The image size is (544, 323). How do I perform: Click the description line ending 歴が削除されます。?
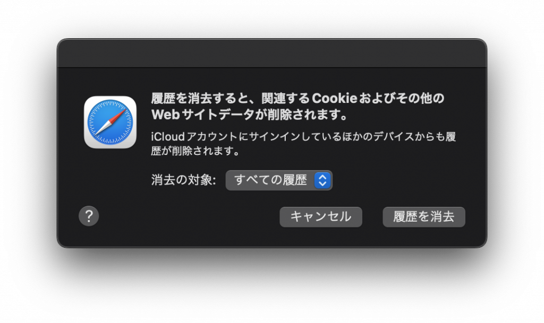pyautogui.click(x=195, y=151)
